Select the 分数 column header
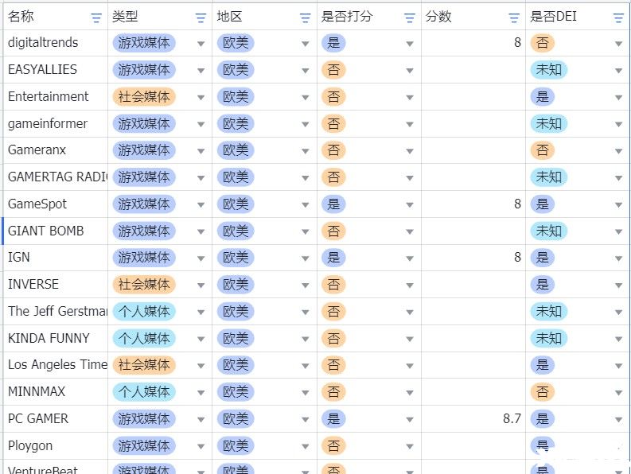The height and width of the screenshot is (474, 631). click(473, 17)
